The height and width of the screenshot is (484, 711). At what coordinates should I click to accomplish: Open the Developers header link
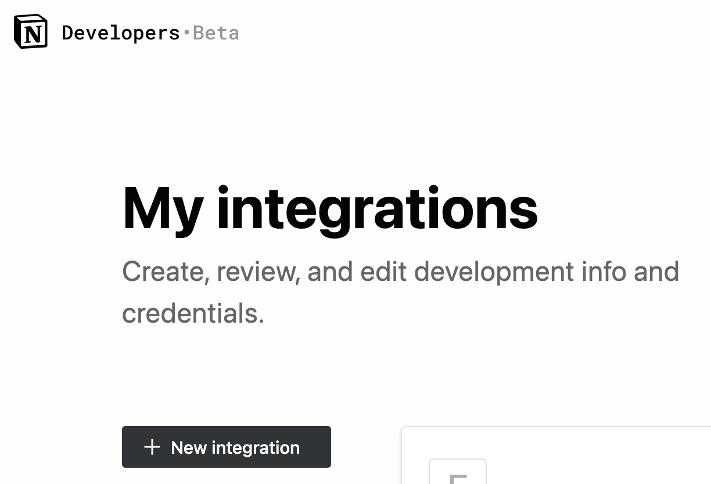[121, 33]
